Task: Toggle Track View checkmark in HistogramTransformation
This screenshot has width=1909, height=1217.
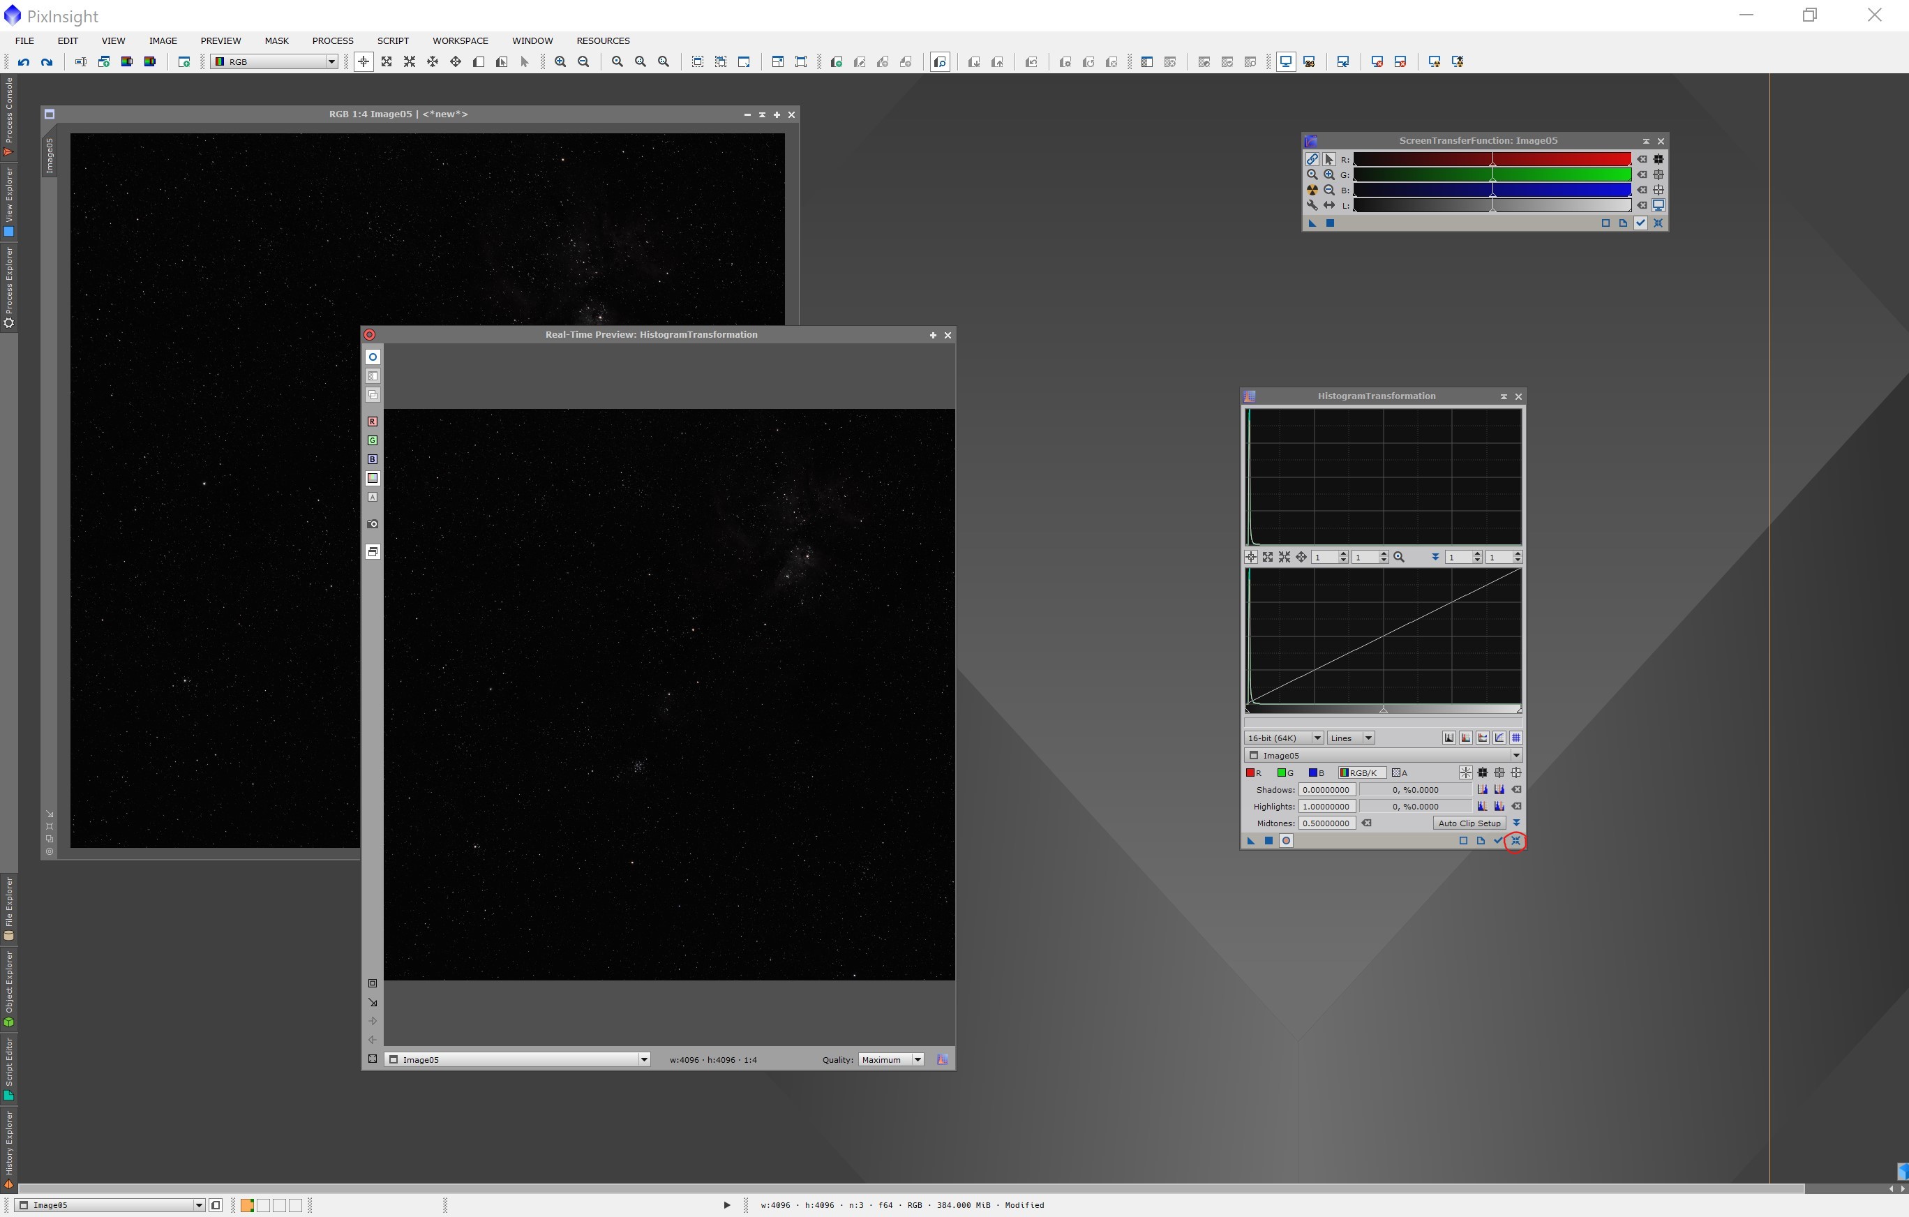Action: point(1497,840)
